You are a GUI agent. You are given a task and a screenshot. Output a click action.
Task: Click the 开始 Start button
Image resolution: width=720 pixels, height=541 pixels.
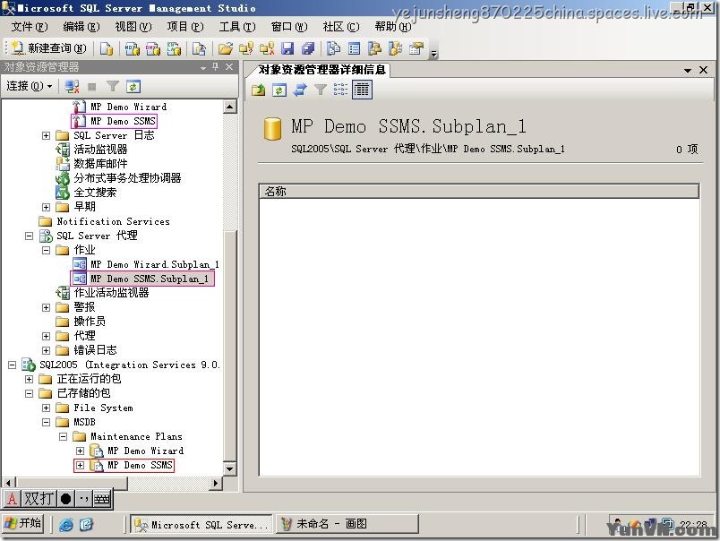pyautogui.click(x=23, y=524)
